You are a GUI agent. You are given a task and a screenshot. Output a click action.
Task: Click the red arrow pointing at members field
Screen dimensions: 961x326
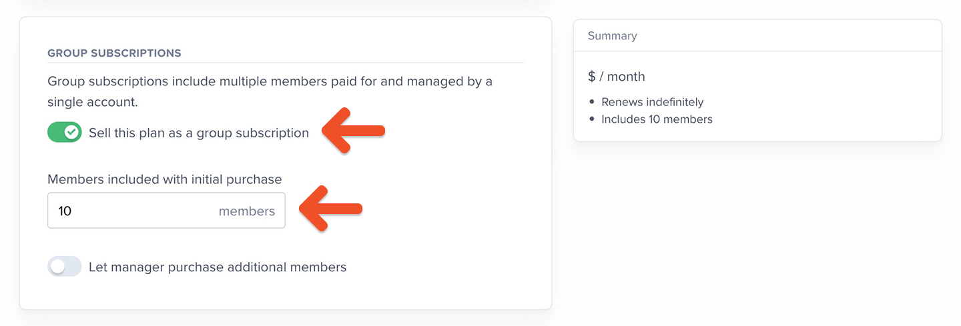(x=330, y=209)
